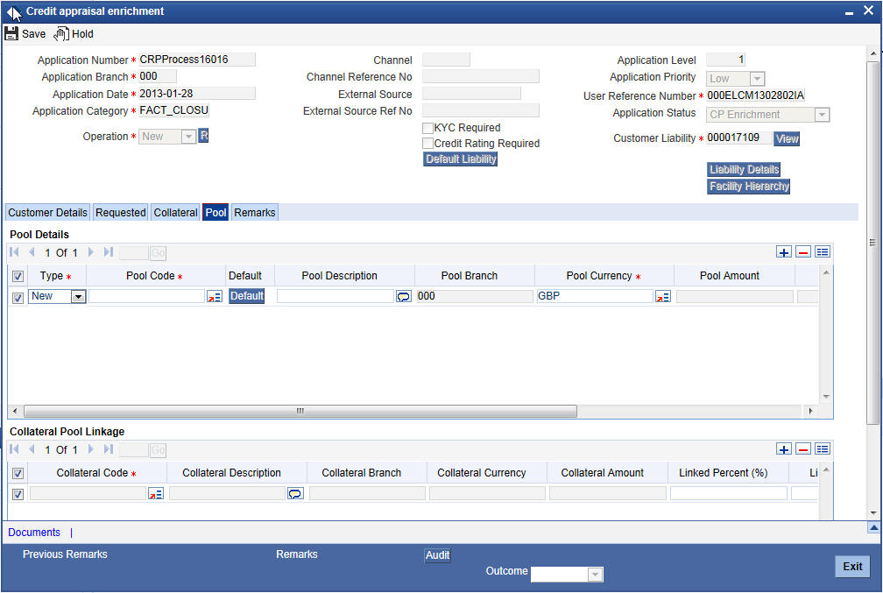Click the R button beside Operation

pos(204,136)
